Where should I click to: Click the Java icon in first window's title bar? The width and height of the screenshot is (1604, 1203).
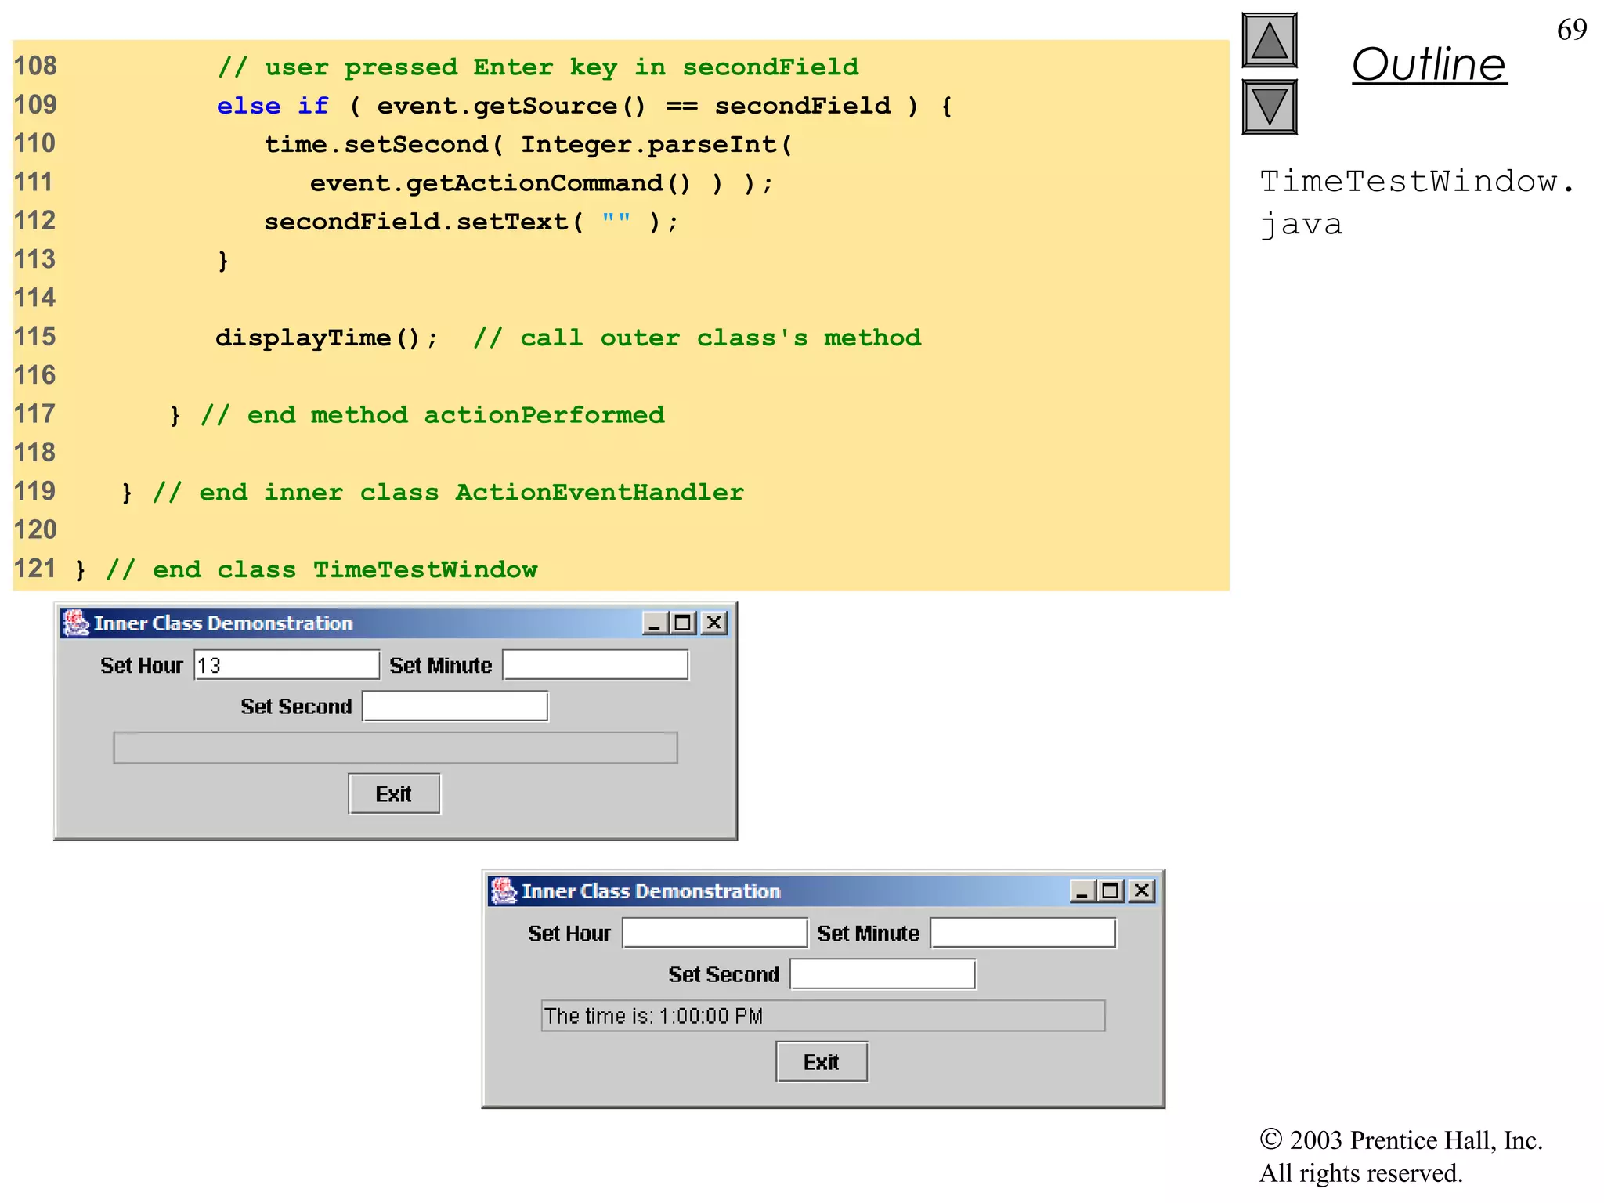click(76, 623)
